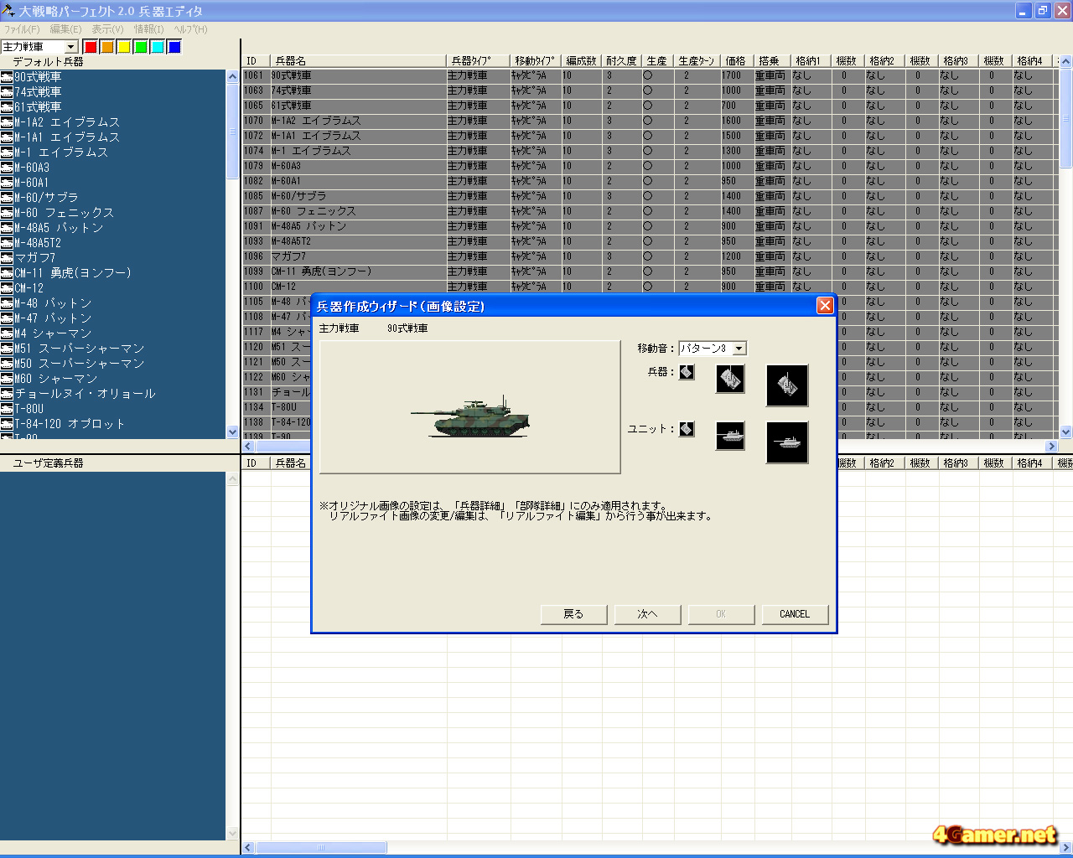1073x858 pixels.
Task: Select the large 兵器 top-view tank image
Action: click(786, 385)
